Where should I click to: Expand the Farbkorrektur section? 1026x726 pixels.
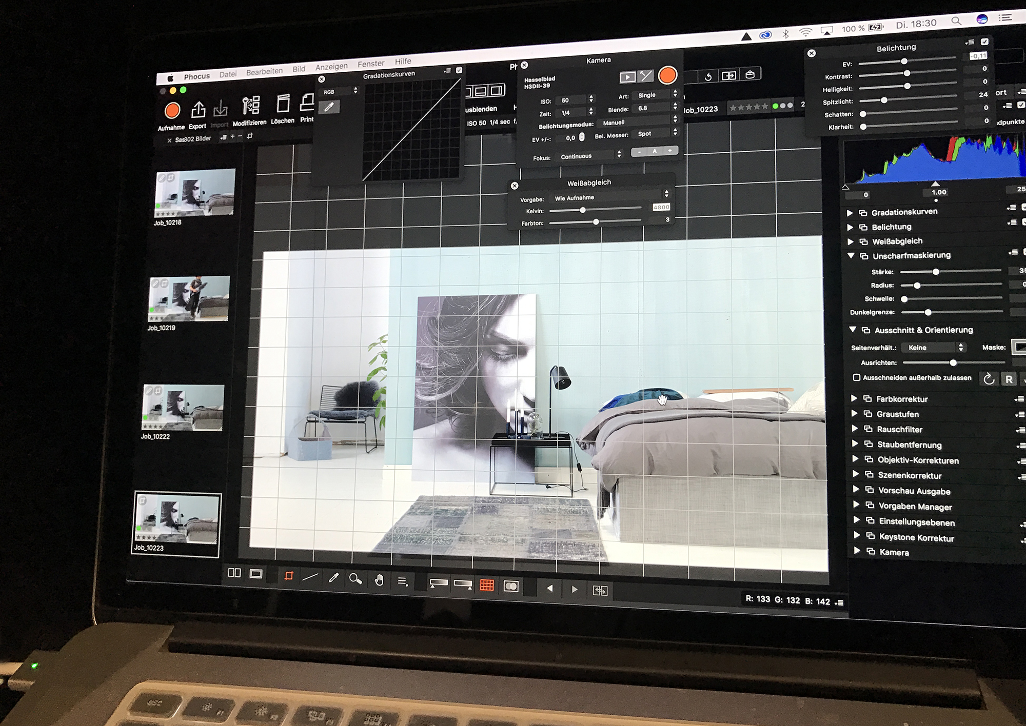[x=854, y=398]
